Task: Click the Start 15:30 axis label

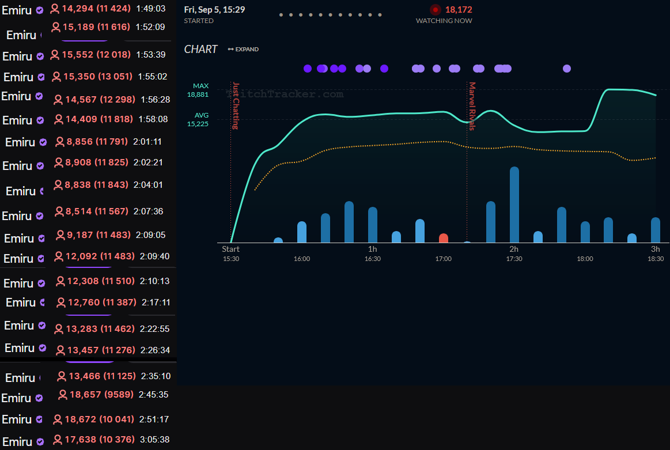Action: tap(231, 254)
